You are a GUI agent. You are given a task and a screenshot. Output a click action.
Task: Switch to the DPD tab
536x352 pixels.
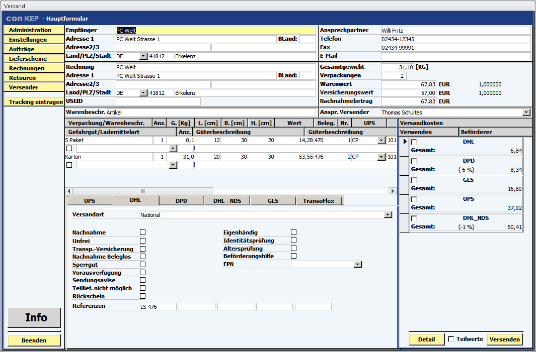pyautogui.click(x=181, y=200)
